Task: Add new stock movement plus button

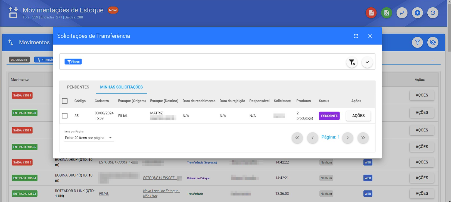Action: [x=418, y=13]
